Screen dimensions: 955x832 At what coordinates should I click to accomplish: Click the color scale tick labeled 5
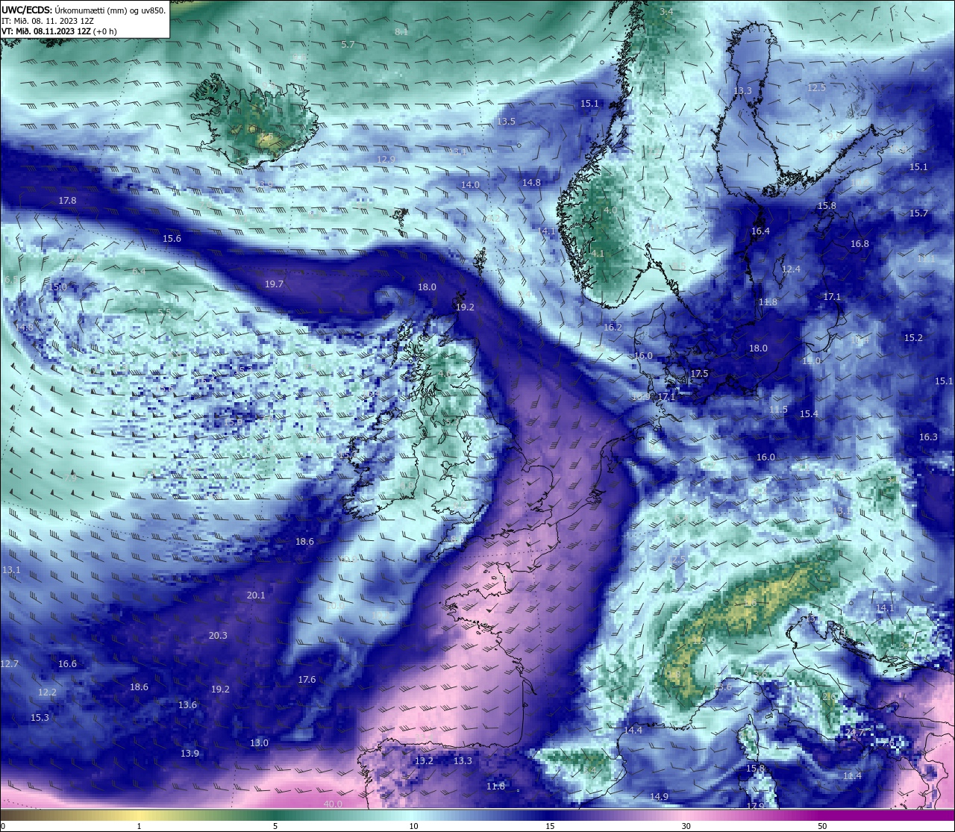[x=275, y=826]
